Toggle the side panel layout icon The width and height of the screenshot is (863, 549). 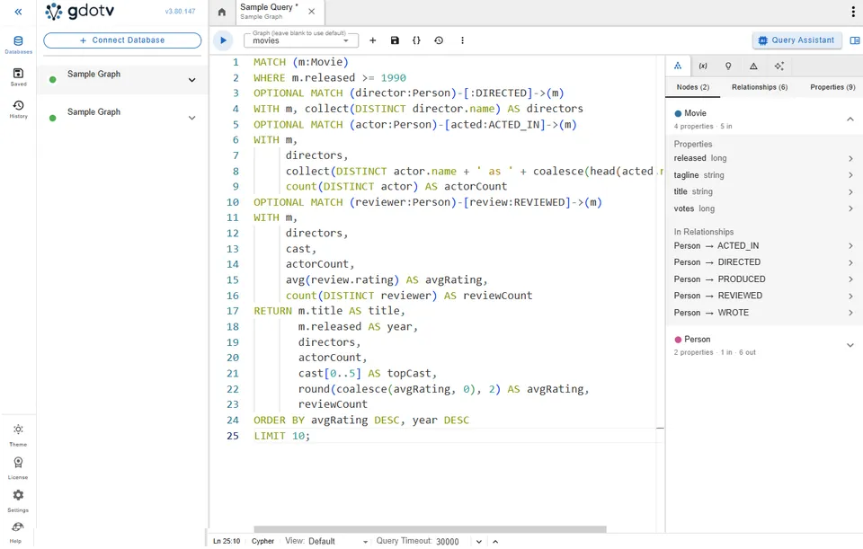(x=855, y=40)
